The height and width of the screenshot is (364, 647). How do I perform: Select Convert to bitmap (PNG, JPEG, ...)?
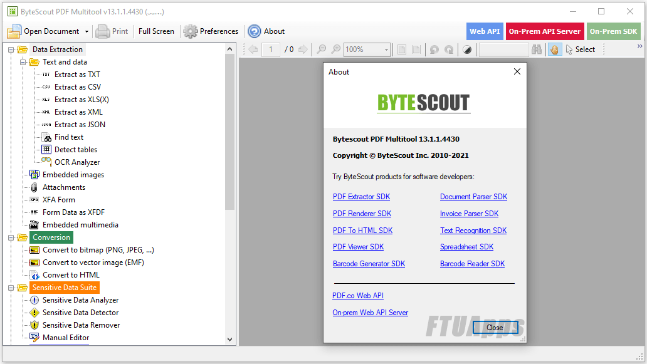98,250
